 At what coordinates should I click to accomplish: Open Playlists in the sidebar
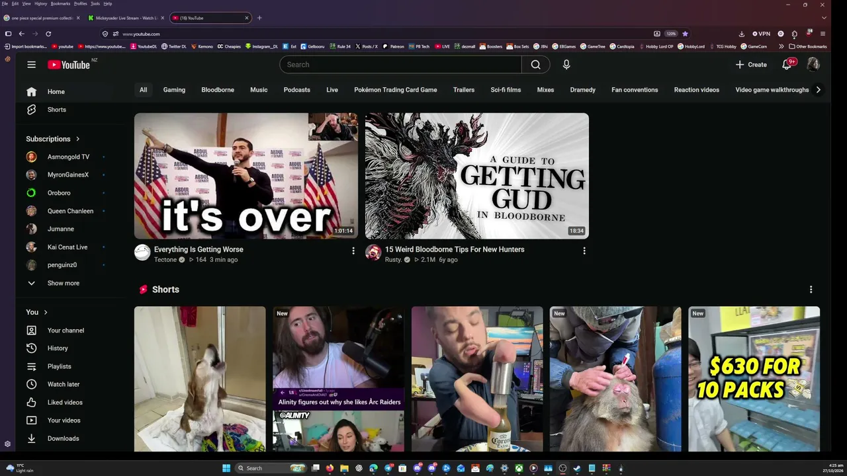click(59, 366)
